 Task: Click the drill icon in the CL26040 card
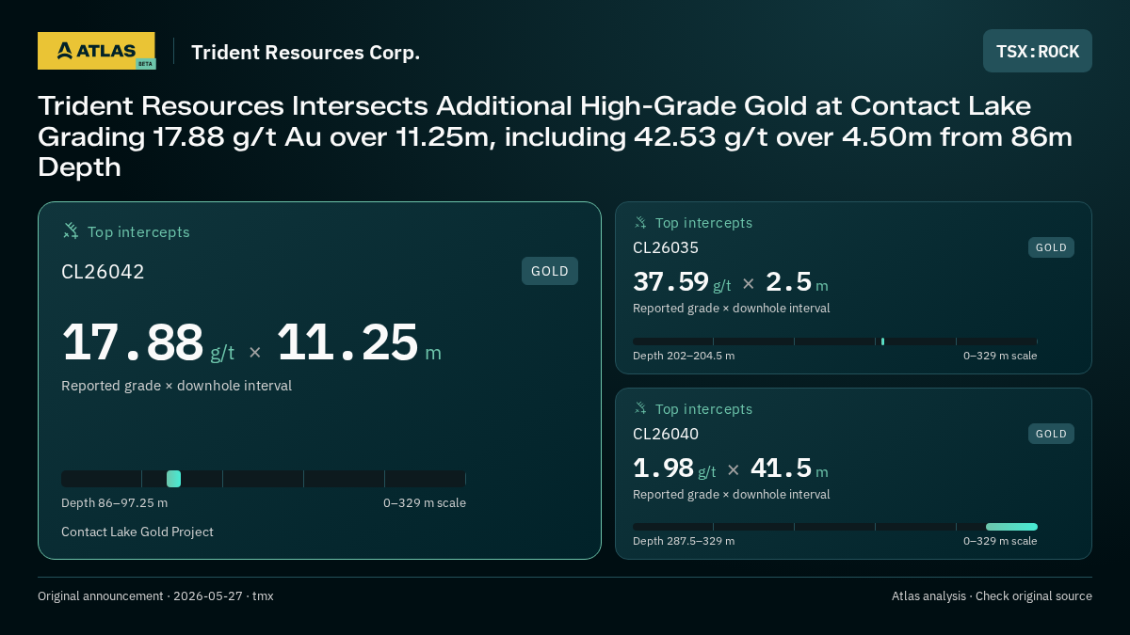[640, 409]
